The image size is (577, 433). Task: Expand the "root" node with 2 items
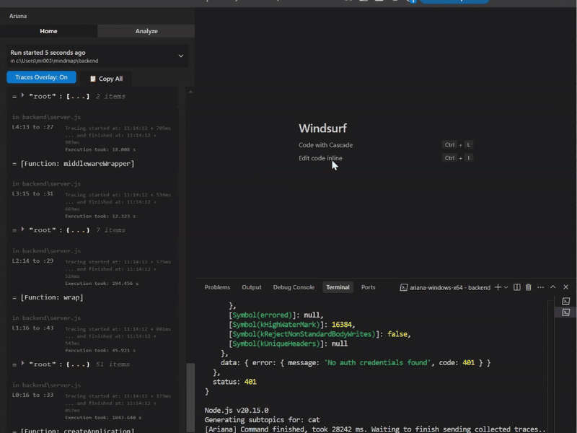click(22, 95)
